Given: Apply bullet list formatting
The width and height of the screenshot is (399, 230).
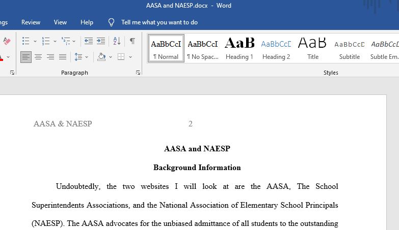Looking at the screenshot, I should pos(25,41).
